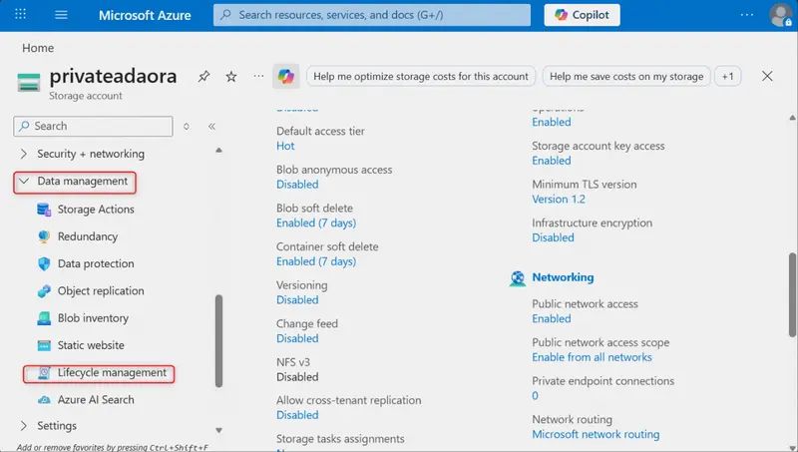
Task: Open the top bar ellipsis menu
Action: click(x=746, y=15)
